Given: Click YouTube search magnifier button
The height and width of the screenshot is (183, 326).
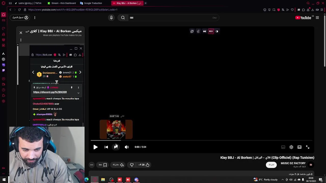Looking at the screenshot, I should (x=123, y=18).
